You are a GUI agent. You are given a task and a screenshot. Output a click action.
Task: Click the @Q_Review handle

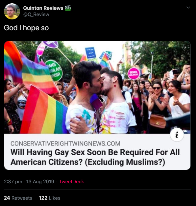[x=36, y=14]
